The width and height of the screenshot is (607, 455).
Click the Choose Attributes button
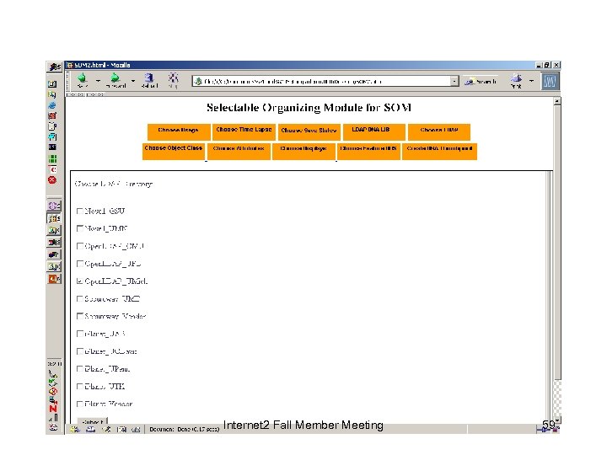click(239, 152)
